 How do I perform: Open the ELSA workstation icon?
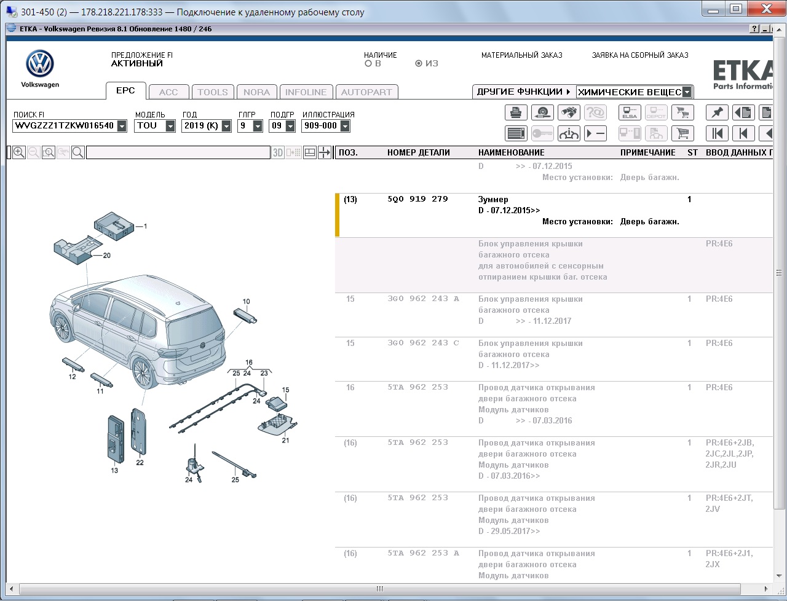point(630,112)
